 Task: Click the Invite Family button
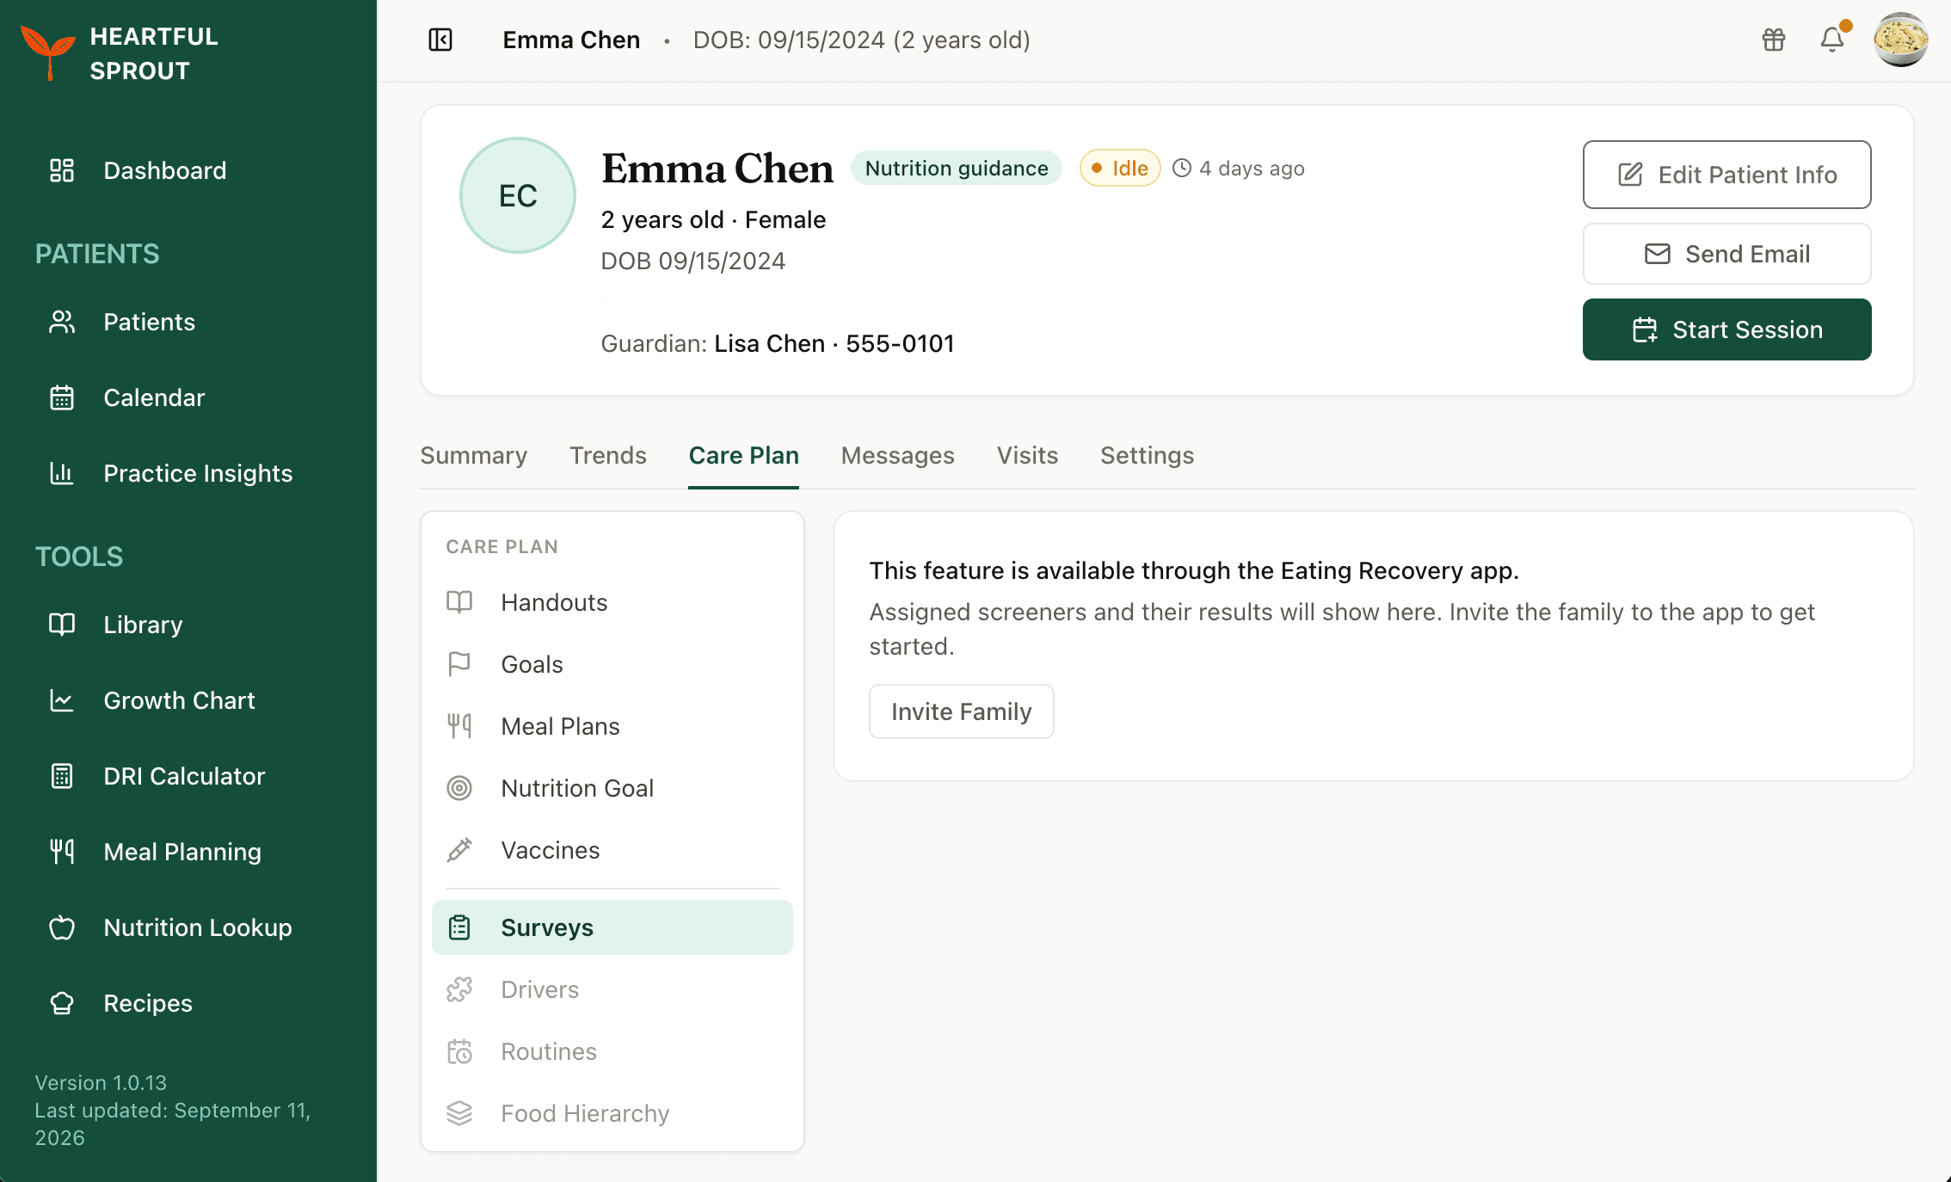click(x=962, y=711)
